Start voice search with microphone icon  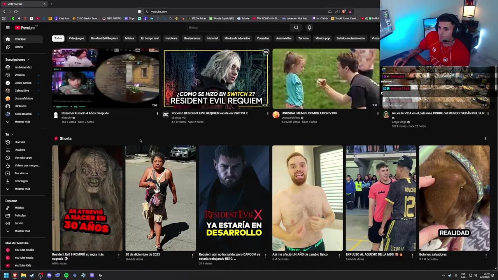tap(309, 28)
